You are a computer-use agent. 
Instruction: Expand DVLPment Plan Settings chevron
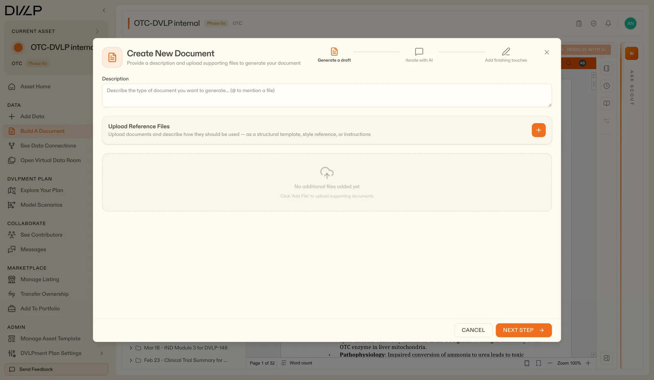102,353
